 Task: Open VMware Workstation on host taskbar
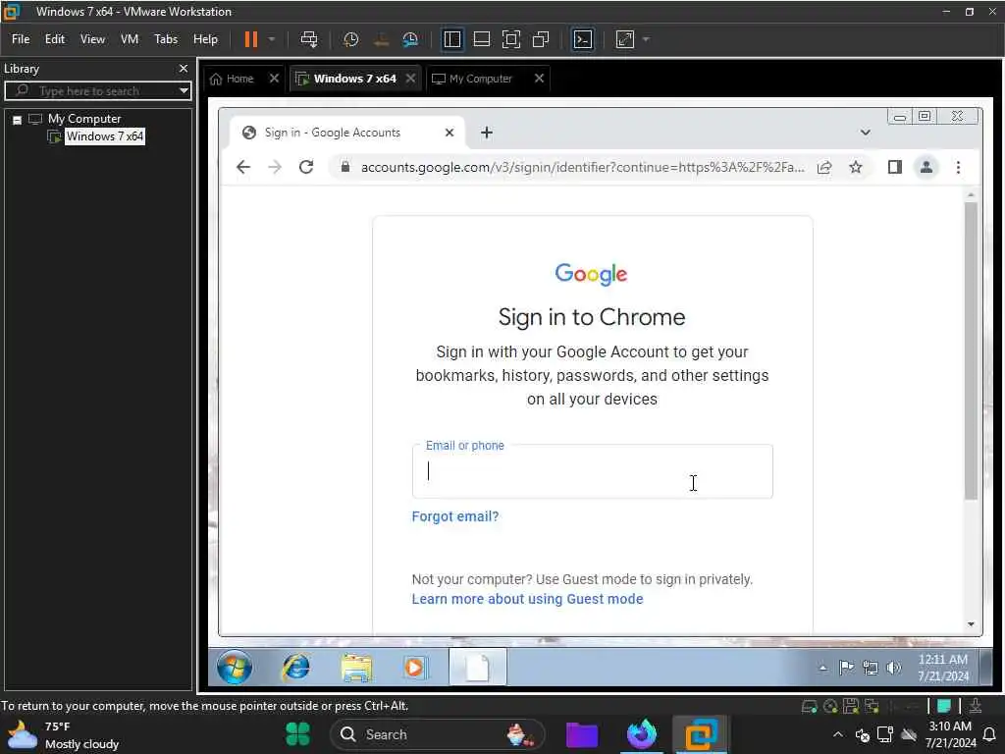(x=701, y=734)
